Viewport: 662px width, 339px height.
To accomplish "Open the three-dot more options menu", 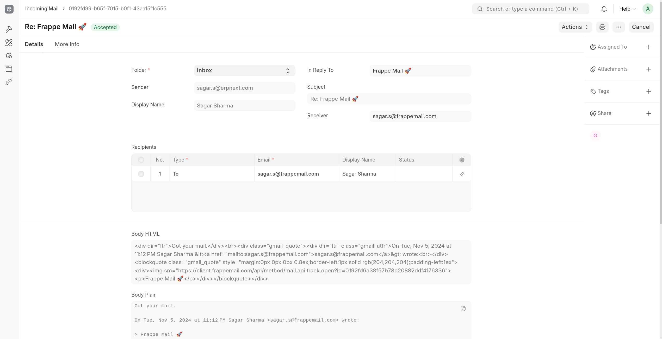I will 618,27.
